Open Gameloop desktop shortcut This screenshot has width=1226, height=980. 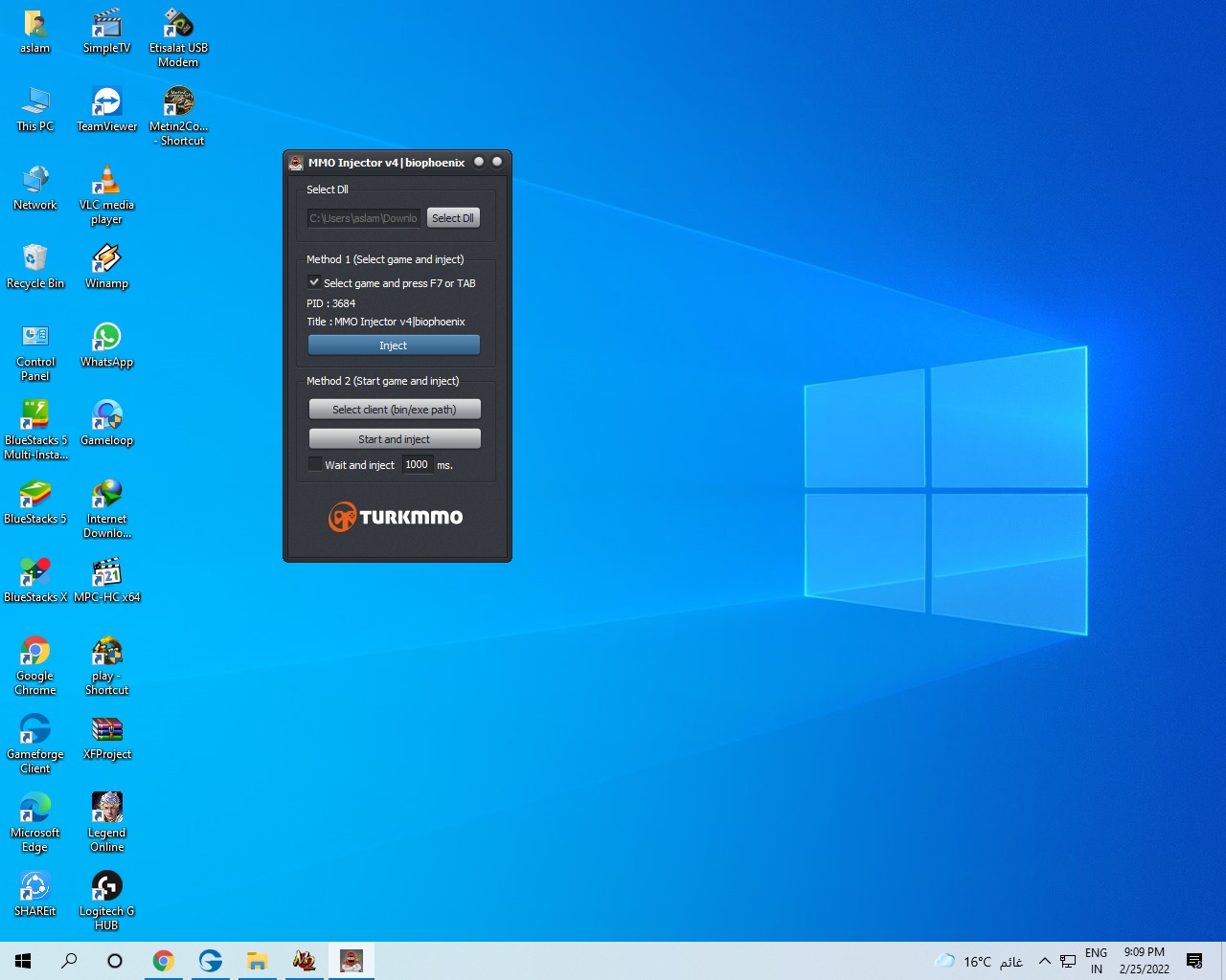106,423
